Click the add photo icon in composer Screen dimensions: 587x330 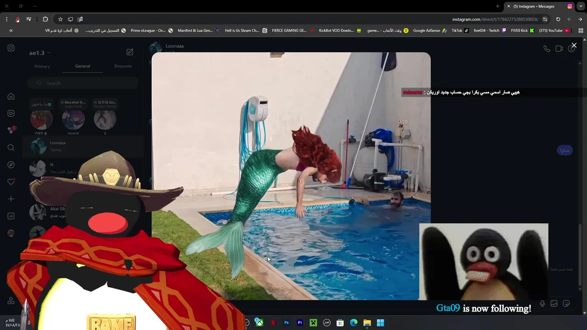coord(554,303)
